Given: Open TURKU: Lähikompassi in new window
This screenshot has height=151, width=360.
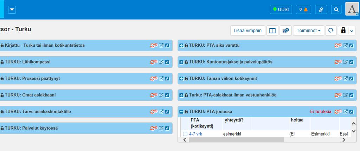Looking at the screenshot, I should 161,62.
